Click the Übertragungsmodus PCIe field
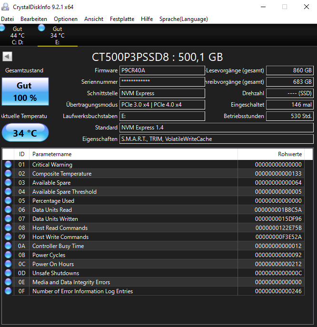The width and height of the screenshot is (317, 327). tap(162, 105)
